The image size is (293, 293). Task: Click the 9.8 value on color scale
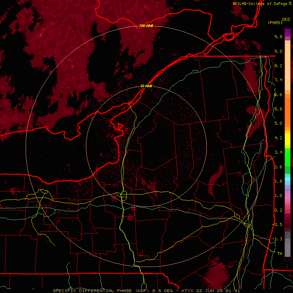[x=278, y=36]
